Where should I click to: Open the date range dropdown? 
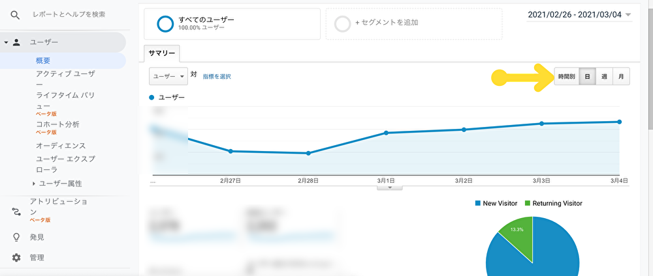point(579,15)
